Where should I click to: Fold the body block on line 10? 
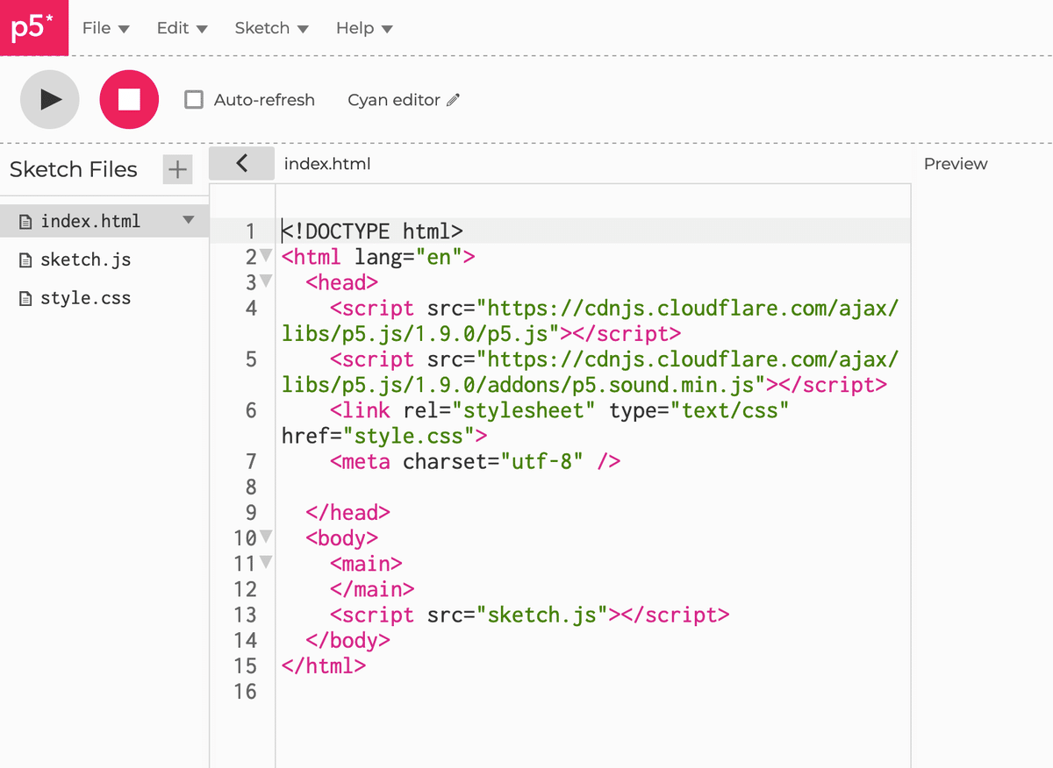click(x=267, y=537)
